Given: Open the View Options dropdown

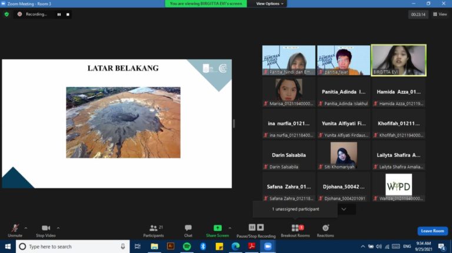Looking at the screenshot, I should (x=270, y=4).
